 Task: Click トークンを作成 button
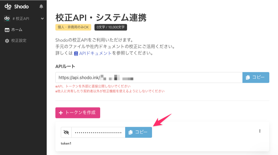click(x=78, y=113)
